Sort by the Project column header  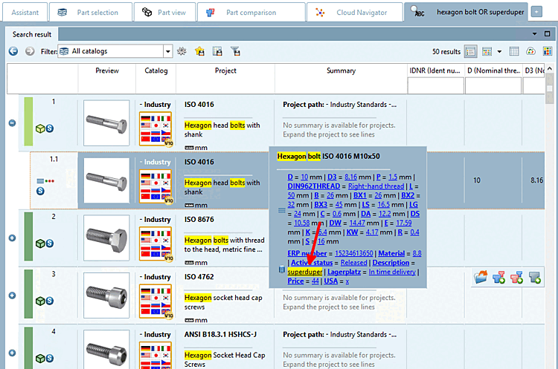coord(225,71)
